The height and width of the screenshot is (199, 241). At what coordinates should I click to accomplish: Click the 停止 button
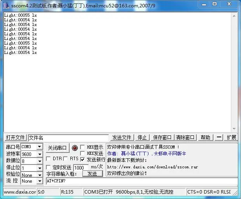tap(142, 137)
